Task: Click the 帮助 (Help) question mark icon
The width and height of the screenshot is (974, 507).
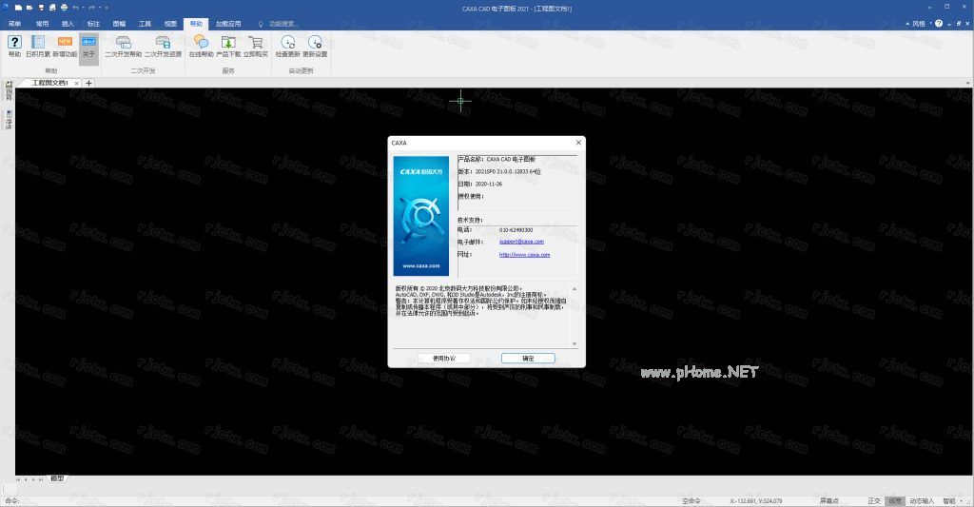Action: 14,43
